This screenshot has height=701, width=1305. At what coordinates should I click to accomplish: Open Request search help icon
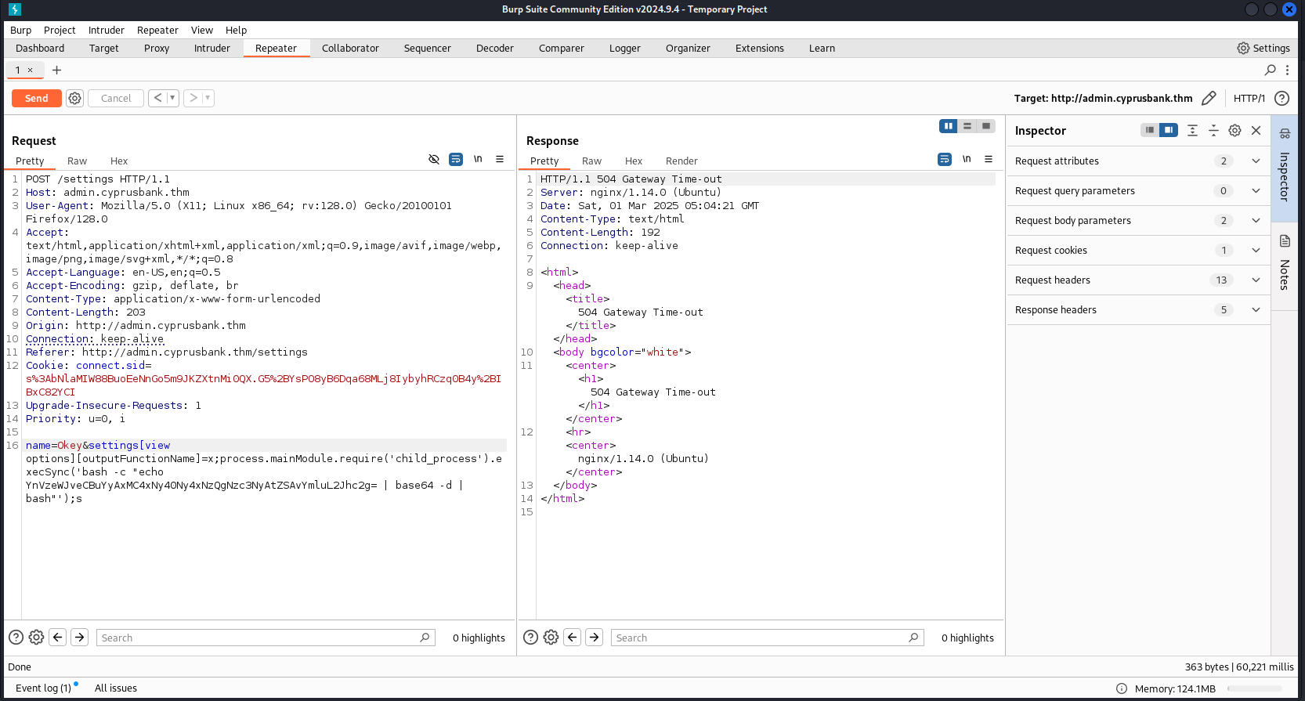tap(16, 637)
